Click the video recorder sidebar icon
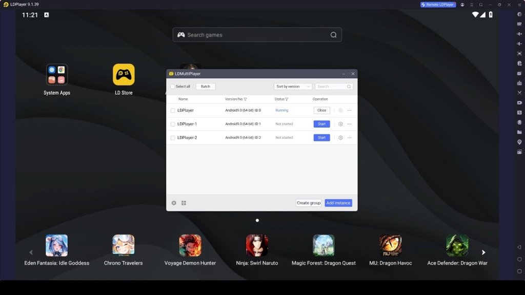 (519, 102)
